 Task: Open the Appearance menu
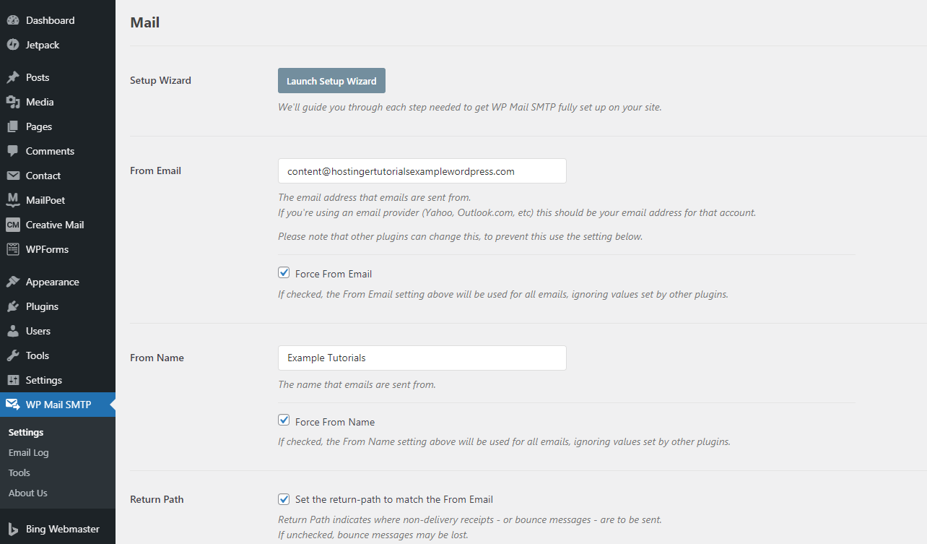(x=52, y=282)
